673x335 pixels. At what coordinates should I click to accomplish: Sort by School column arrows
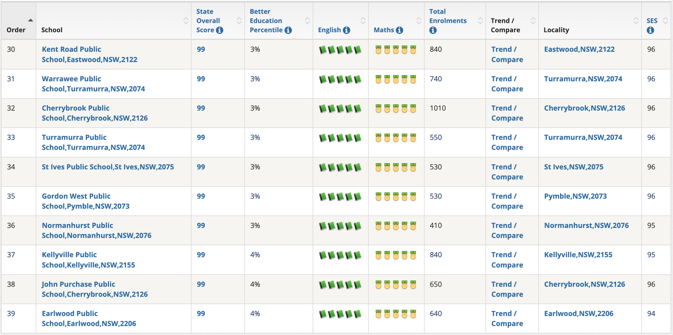[186, 21]
